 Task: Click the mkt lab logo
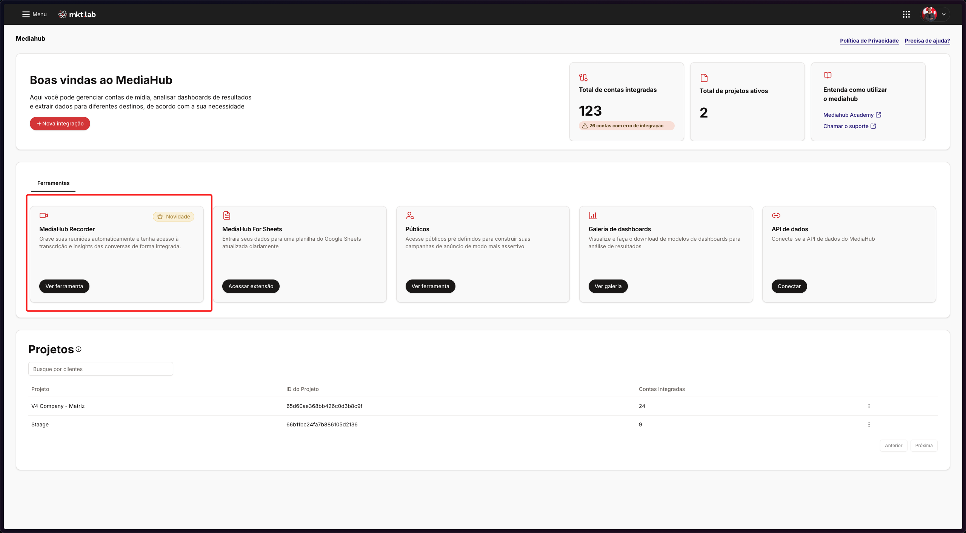tap(77, 14)
